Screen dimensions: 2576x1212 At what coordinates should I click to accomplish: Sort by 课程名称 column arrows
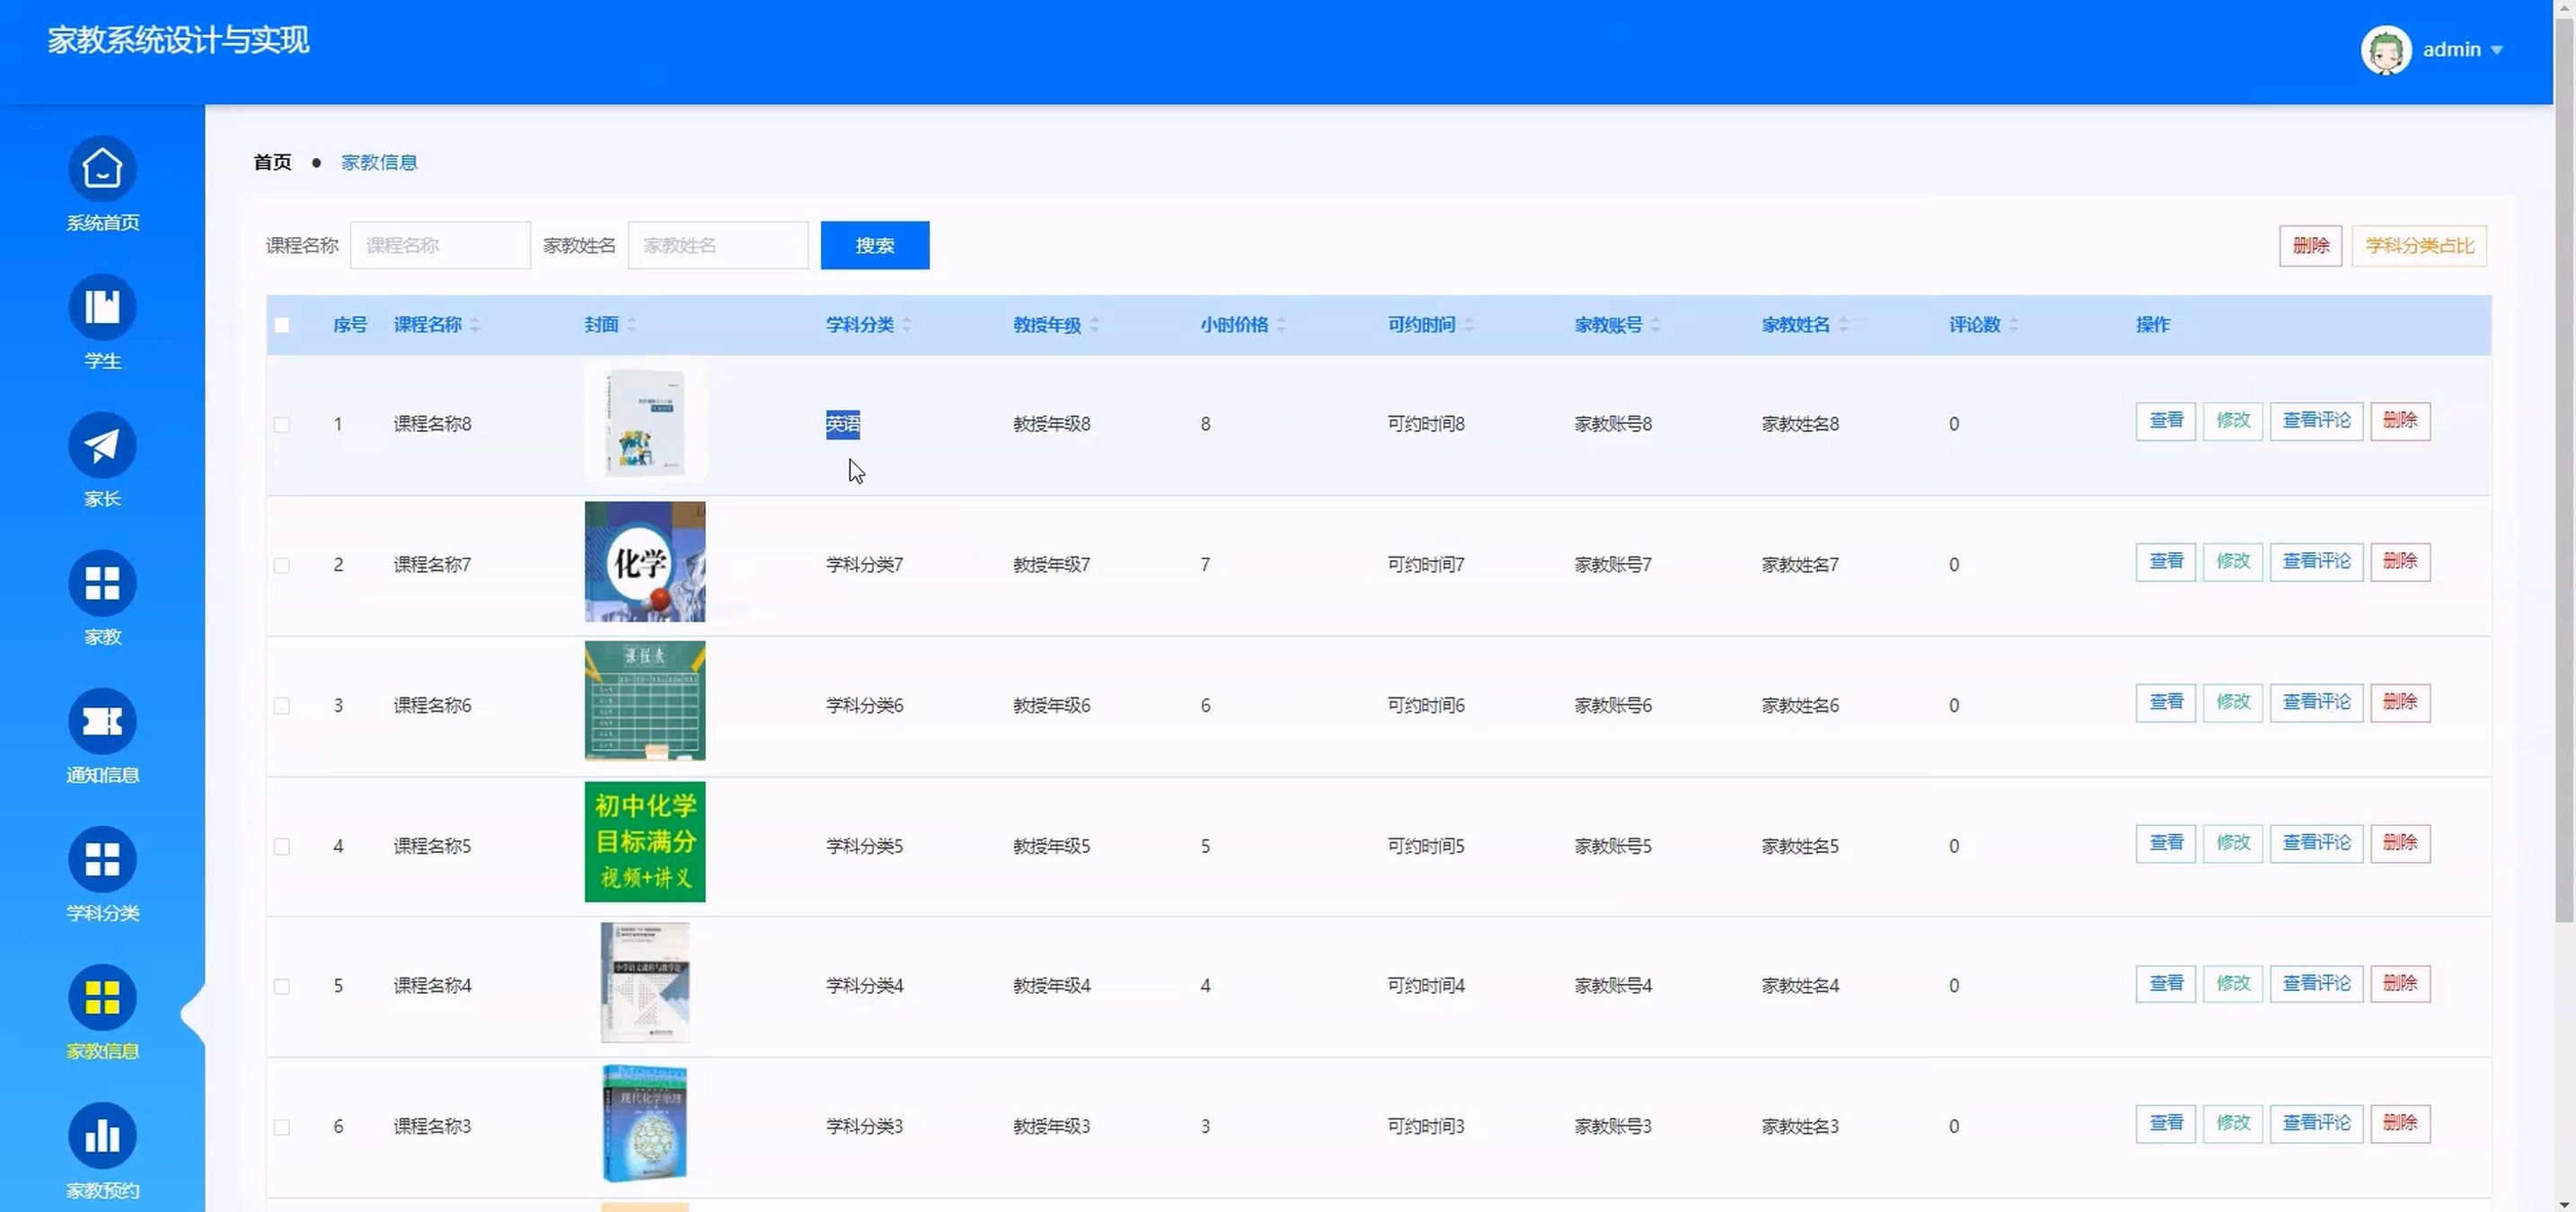(x=475, y=325)
